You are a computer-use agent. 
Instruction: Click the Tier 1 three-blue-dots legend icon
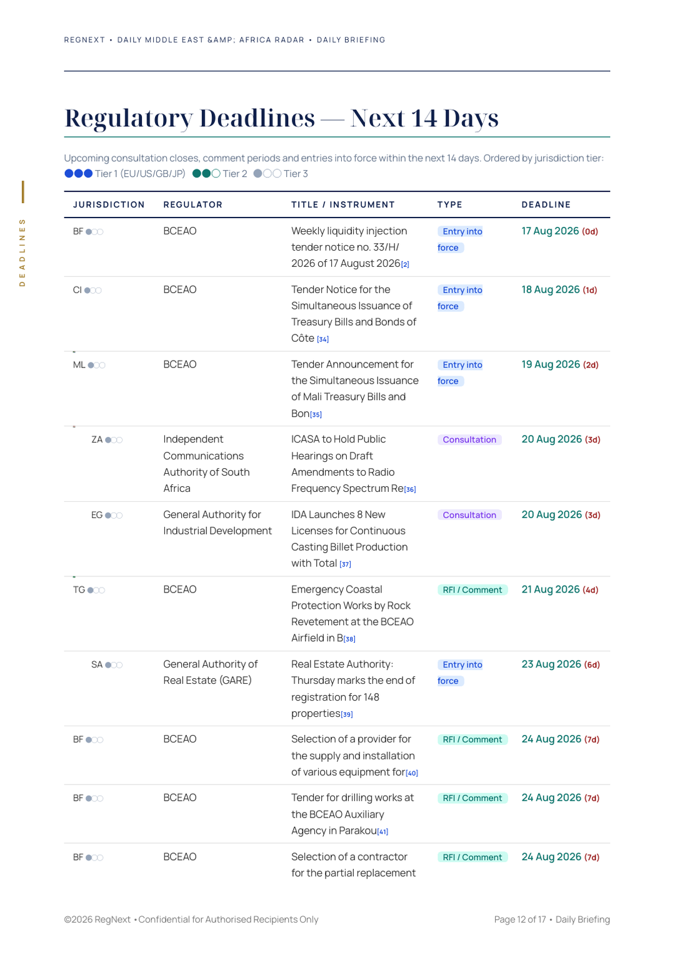pyautogui.click(x=79, y=174)
